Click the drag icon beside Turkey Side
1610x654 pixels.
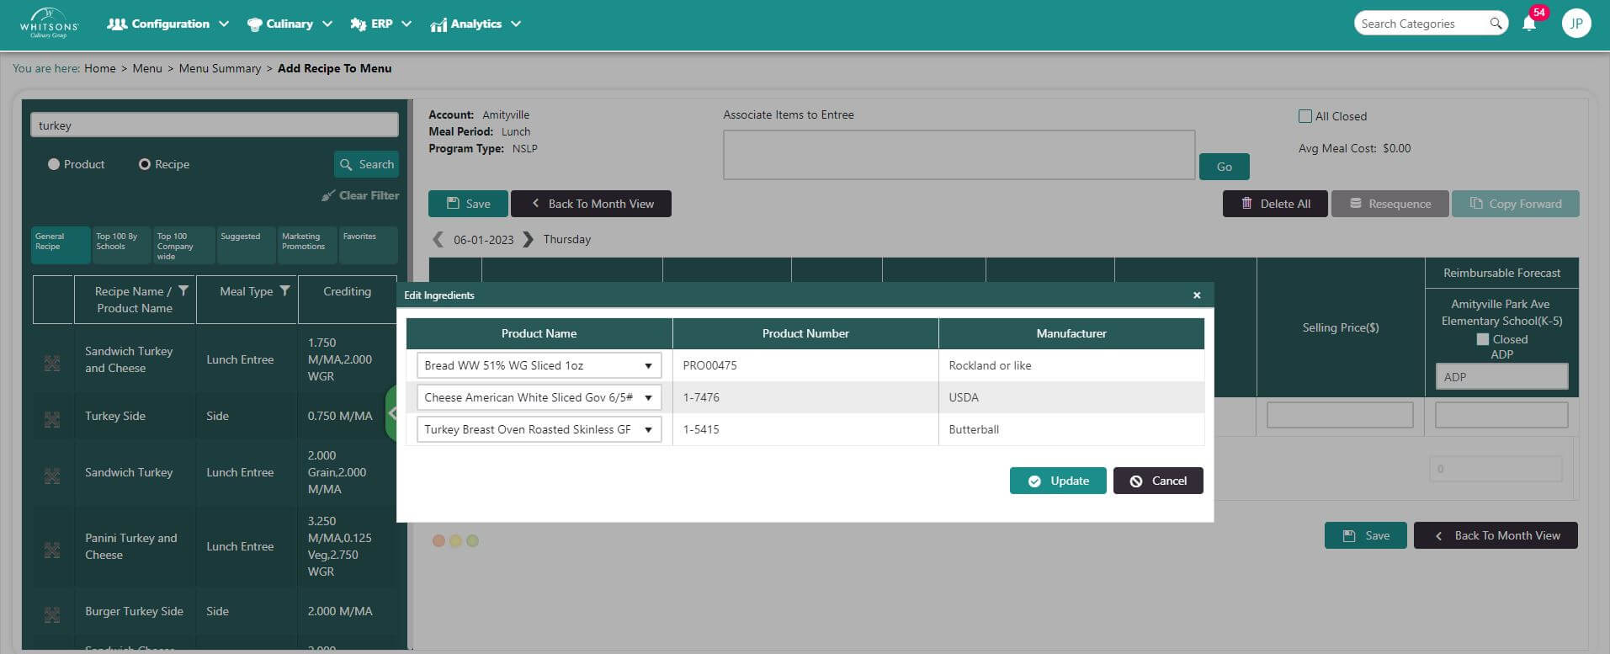(x=52, y=419)
